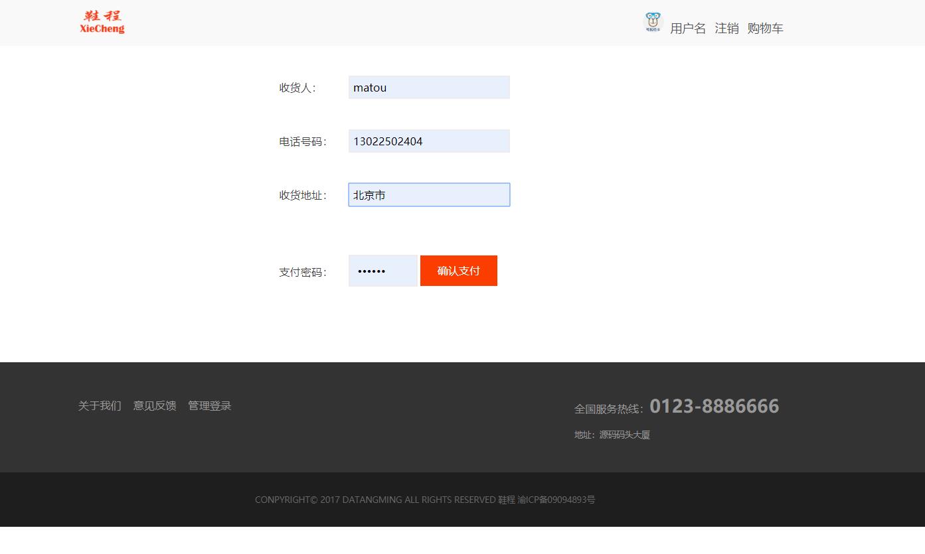Click the 全国服务热线 label
The image size is (925, 554).
pos(608,409)
